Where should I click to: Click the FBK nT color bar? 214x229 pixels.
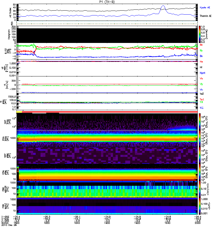click(200, 206)
